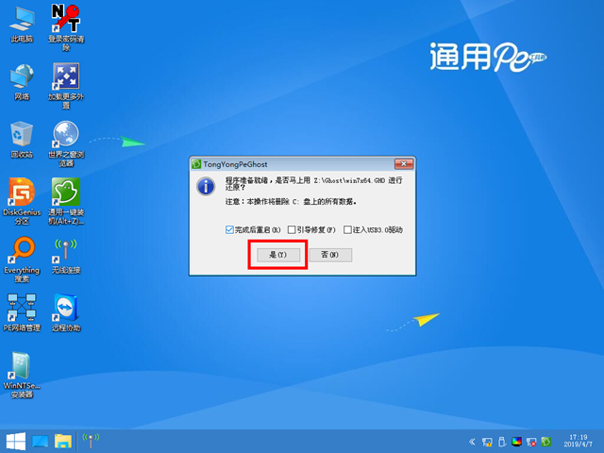Enable the 引导修复(F) checkbox
604x453 pixels.
pyautogui.click(x=292, y=230)
